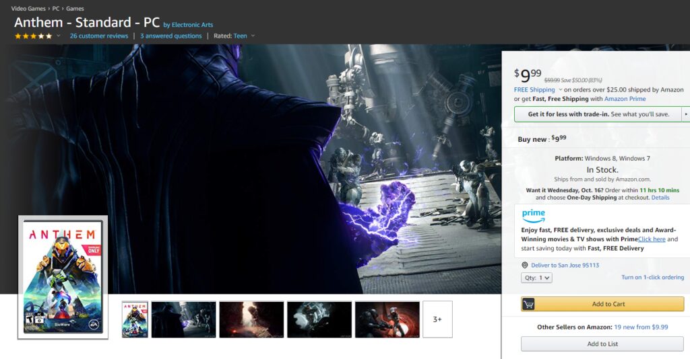Screen dimensions: 690x359
Task: Click the $9.99 main price
Action: [528, 75]
